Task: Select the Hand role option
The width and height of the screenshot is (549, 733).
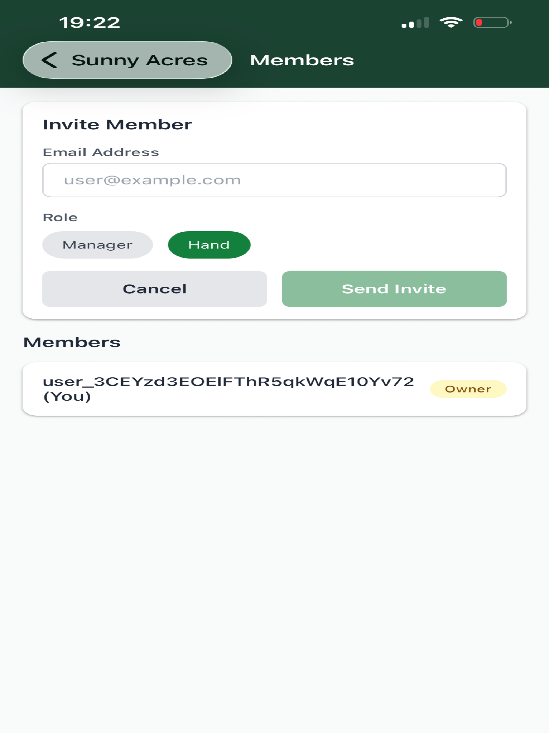Action: coord(209,245)
